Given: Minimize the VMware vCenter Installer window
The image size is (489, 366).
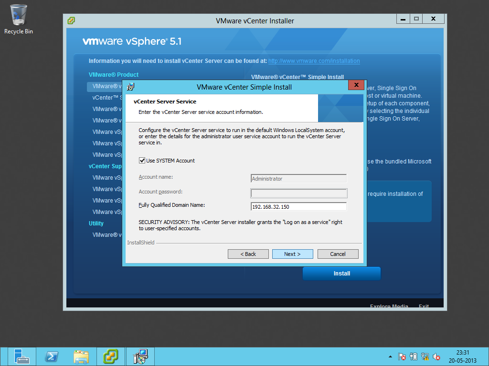Looking at the screenshot, I should pos(403,19).
